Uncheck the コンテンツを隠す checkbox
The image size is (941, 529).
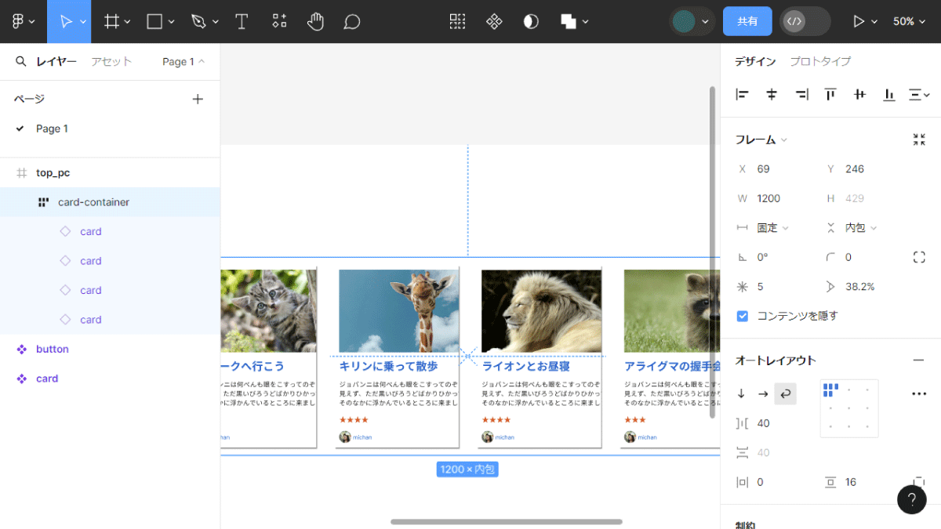[x=742, y=316]
